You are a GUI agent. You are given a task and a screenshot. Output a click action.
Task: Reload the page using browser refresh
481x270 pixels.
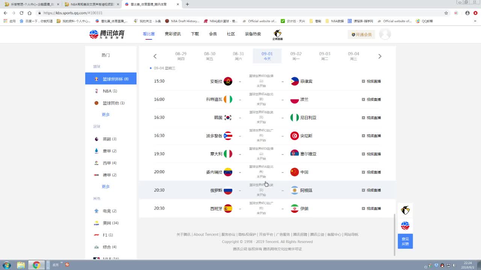pyautogui.click(x=21, y=13)
